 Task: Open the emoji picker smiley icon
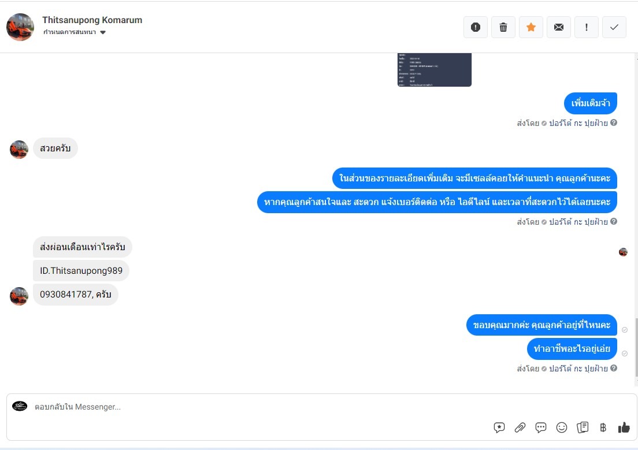coord(562,427)
